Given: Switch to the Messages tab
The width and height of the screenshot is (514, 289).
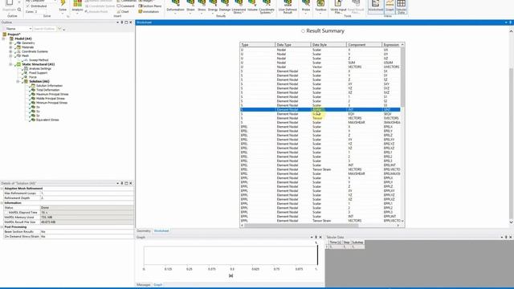Looking at the screenshot, I should click(x=144, y=285).
